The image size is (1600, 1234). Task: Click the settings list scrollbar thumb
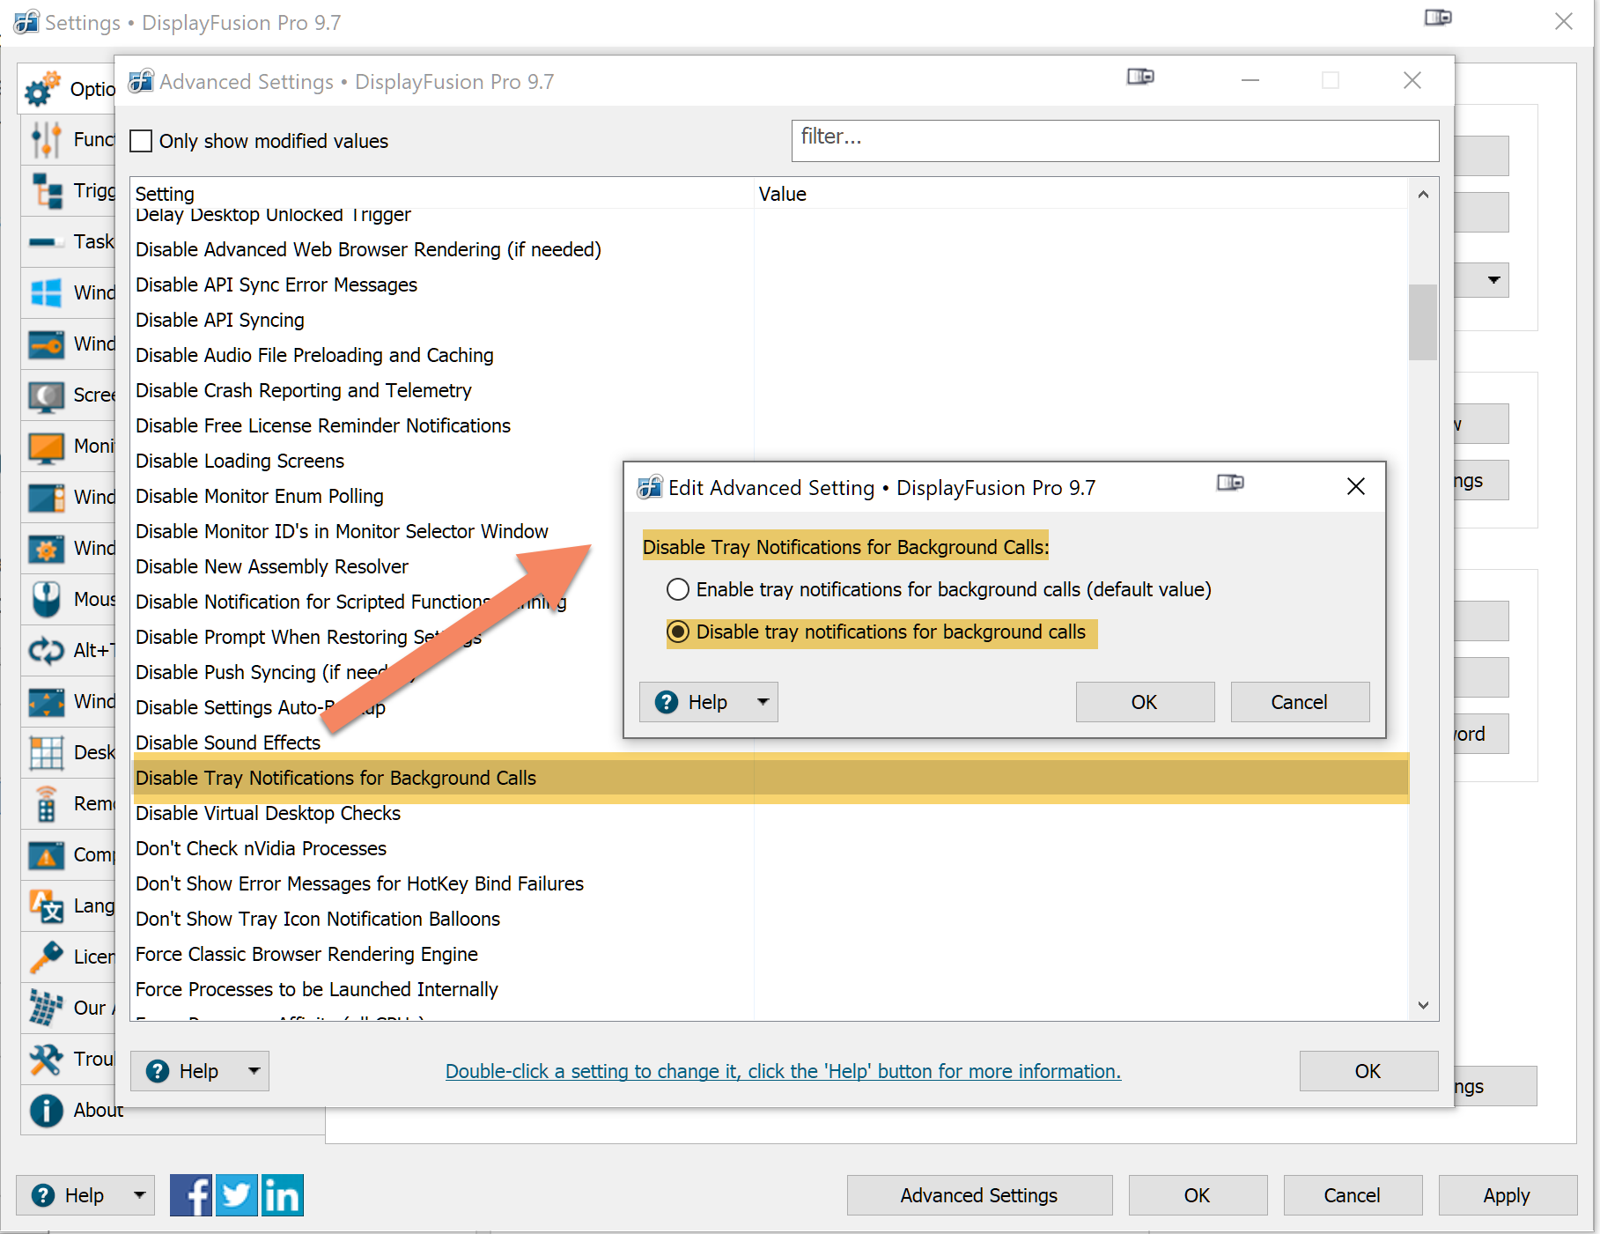coord(1423,321)
